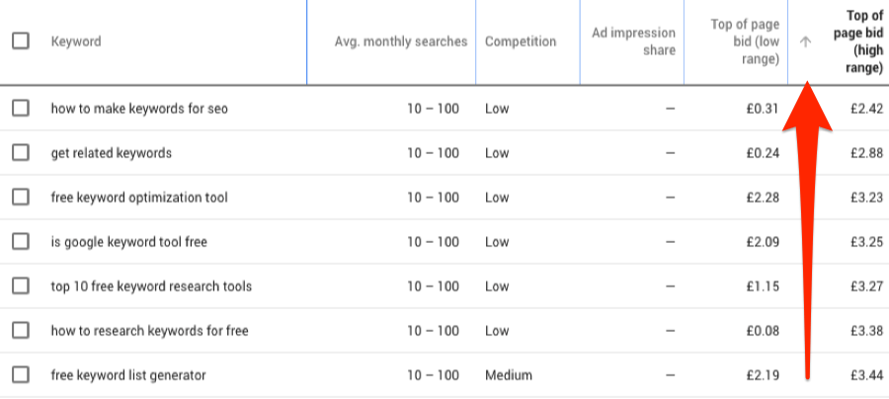Click the 'get related keywords' keyword text
This screenshot has width=889, height=399.
tap(111, 153)
